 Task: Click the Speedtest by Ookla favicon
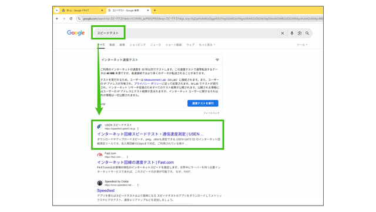[100, 183]
